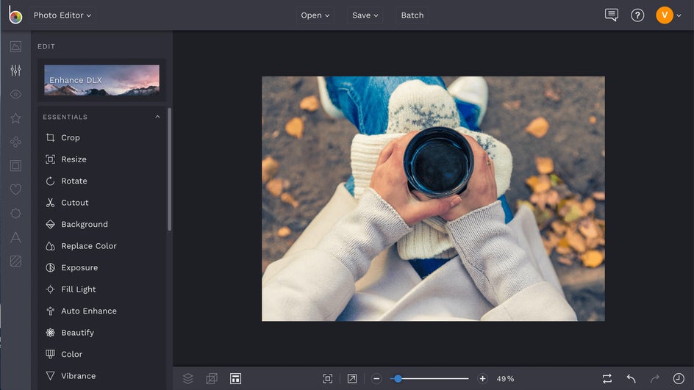Open the Touch Up eye icon in sidebar
This screenshot has height=390, width=694.
click(15, 94)
